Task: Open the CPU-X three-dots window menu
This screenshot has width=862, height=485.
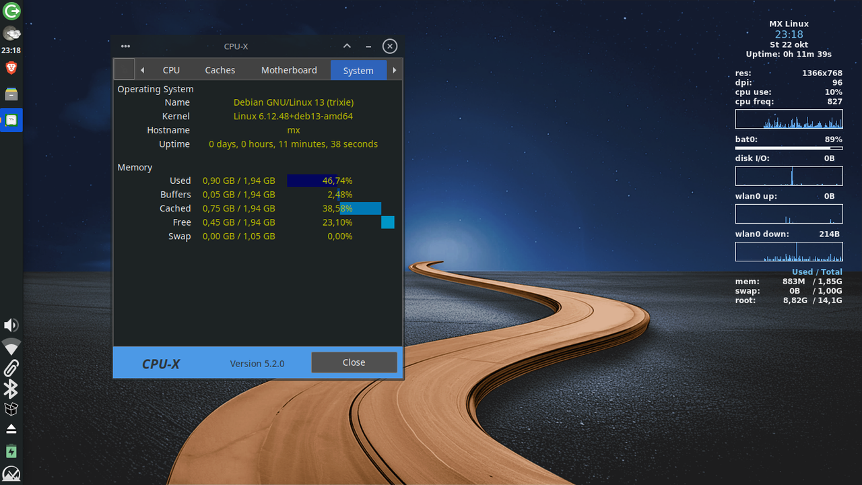Action: pyautogui.click(x=125, y=46)
